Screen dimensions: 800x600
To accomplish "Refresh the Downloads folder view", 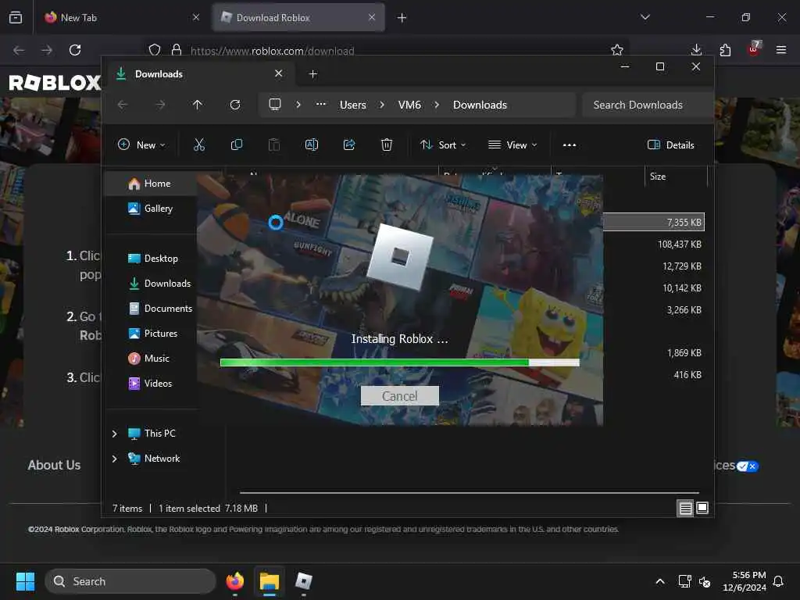I will tap(235, 105).
